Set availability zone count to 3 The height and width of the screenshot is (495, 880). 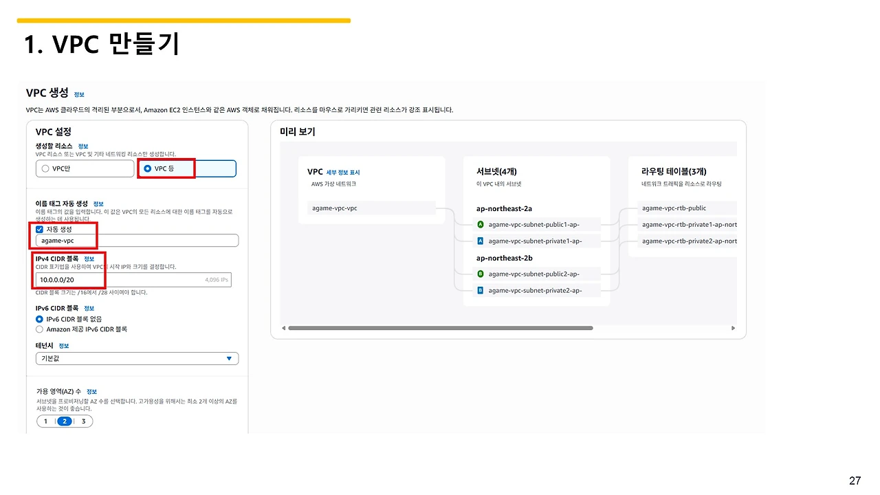pos(83,421)
